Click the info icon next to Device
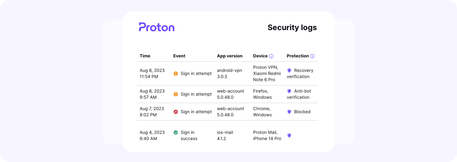Image resolution: width=457 pixels, height=162 pixels. click(x=271, y=56)
